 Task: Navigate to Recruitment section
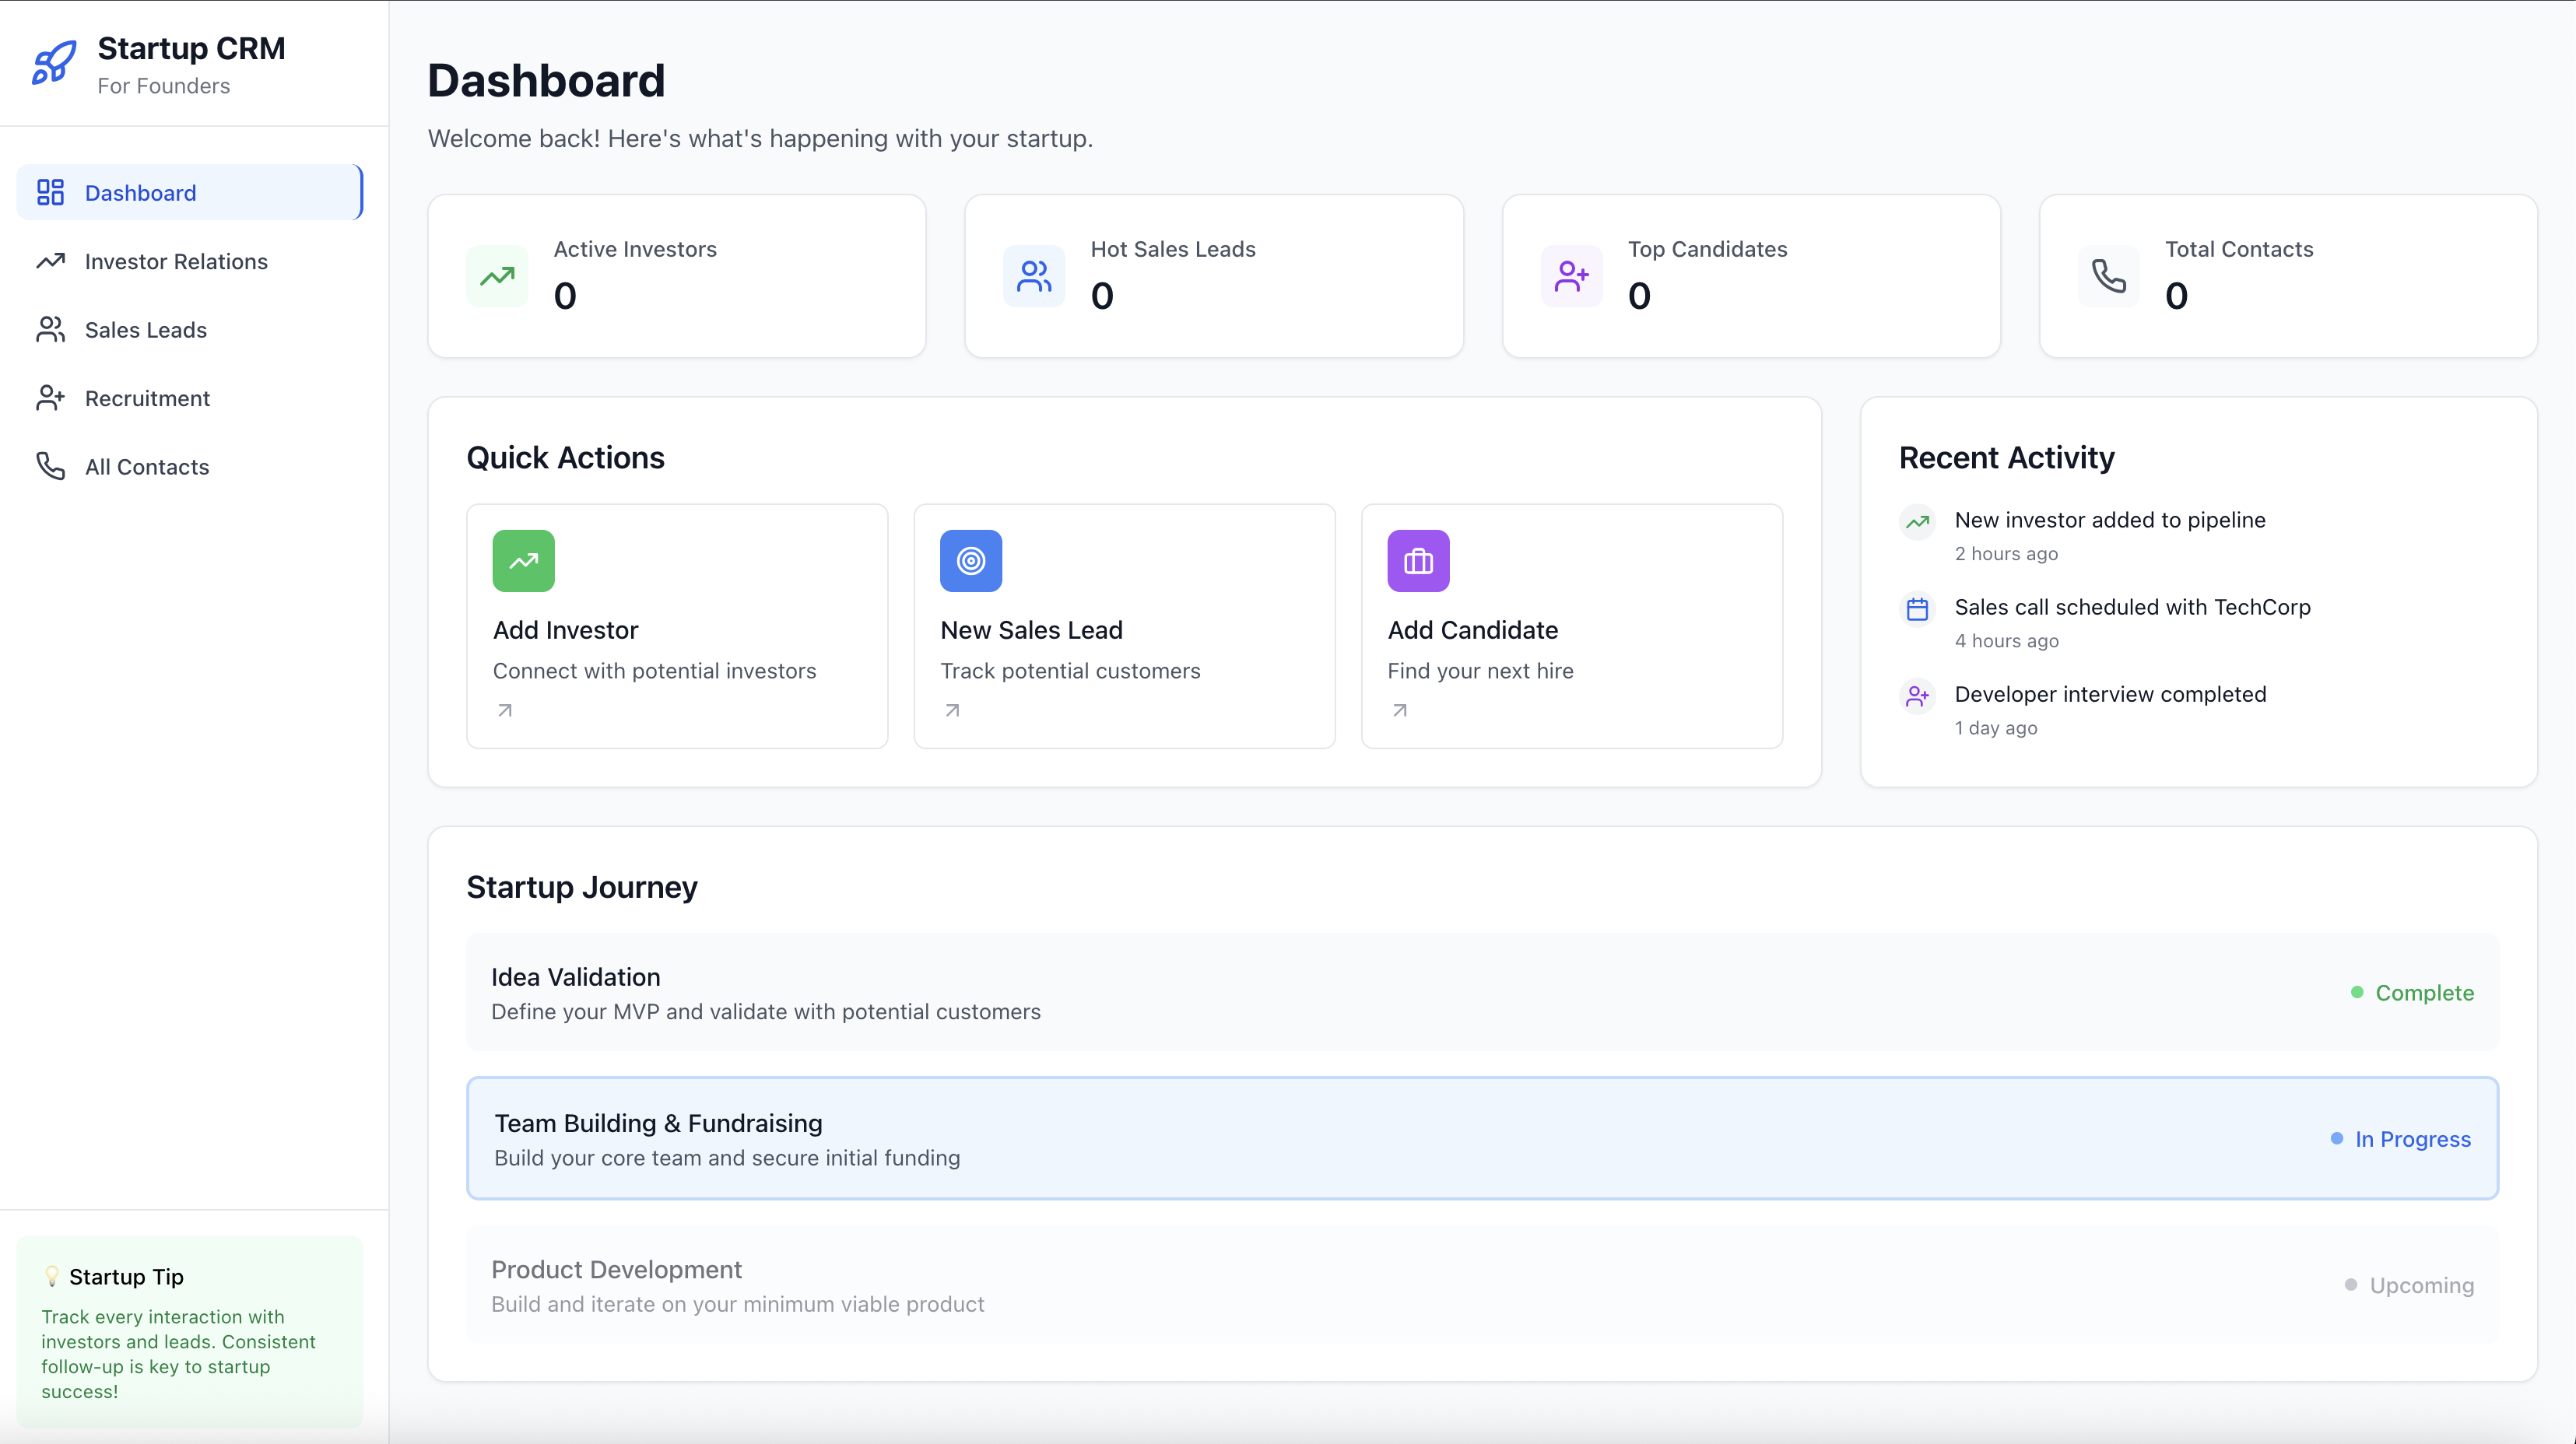pos(190,398)
